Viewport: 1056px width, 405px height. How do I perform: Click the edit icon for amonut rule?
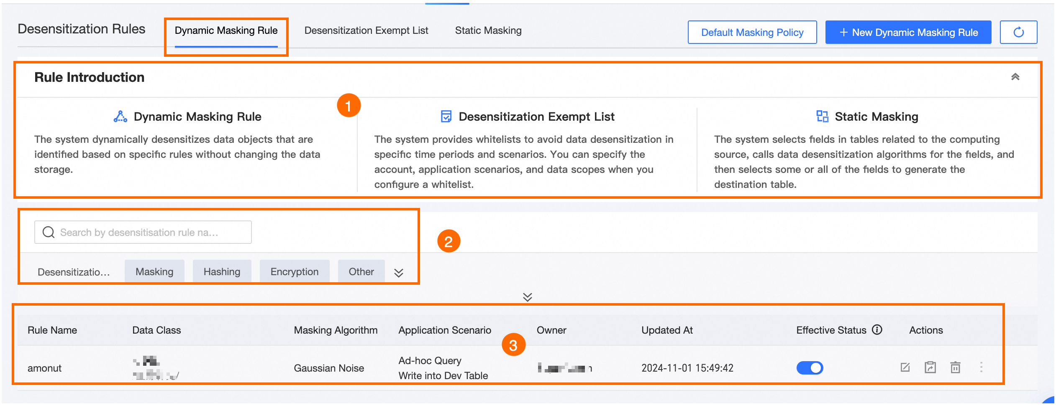(x=905, y=367)
